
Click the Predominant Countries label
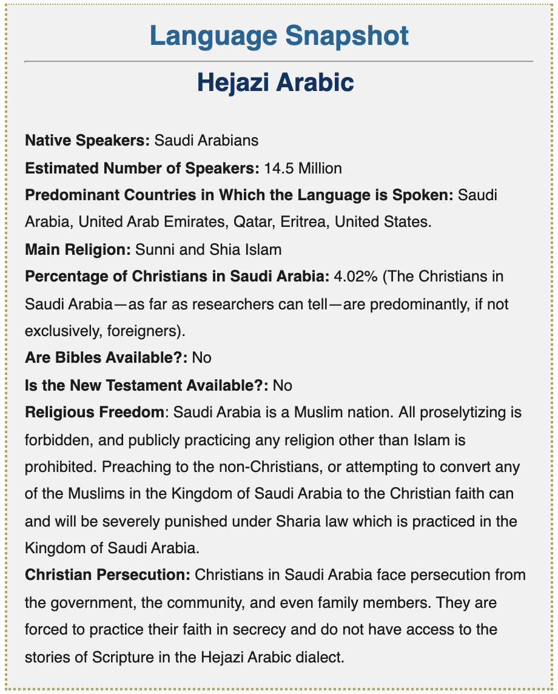240,195
